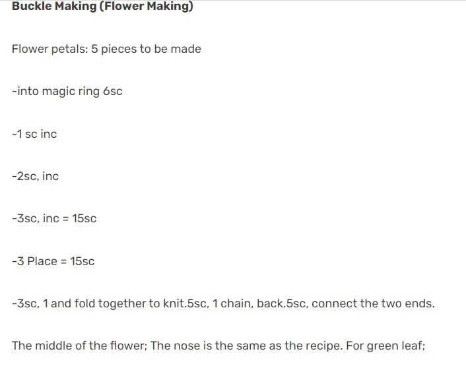Click the '-3sc, inc = 15sc' line
The height and width of the screenshot is (372, 466).
(54, 218)
